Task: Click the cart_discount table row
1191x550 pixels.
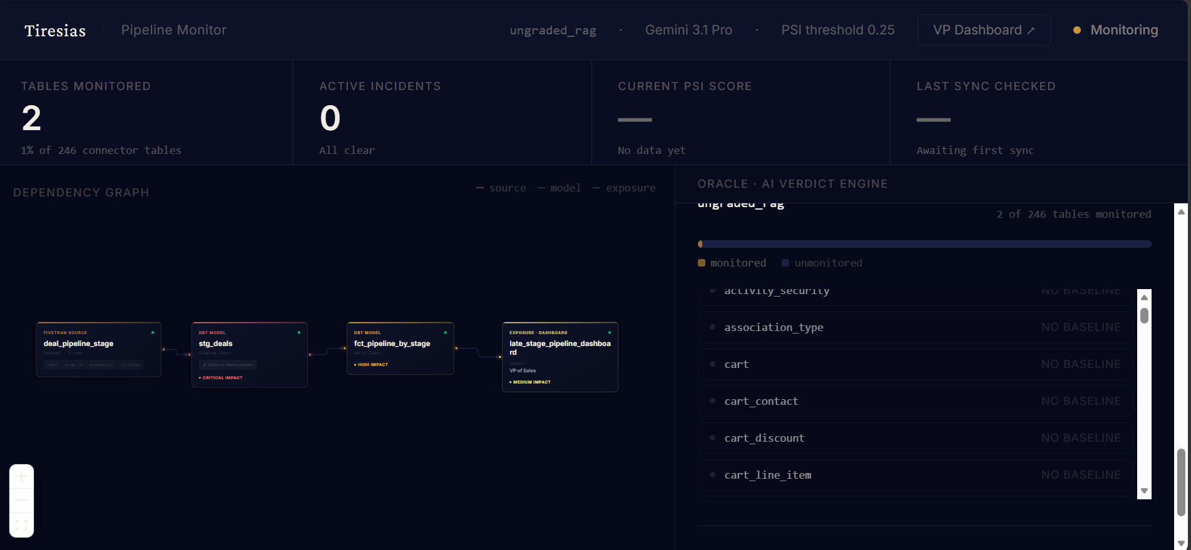Action: pos(916,438)
